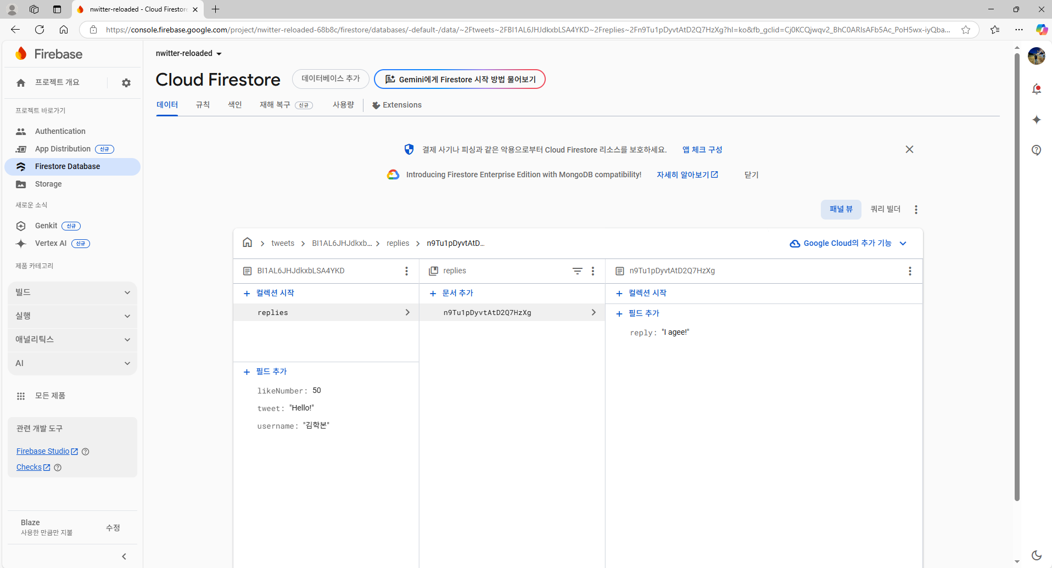Open the 사용량 tab
The height and width of the screenshot is (568, 1052).
(x=343, y=105)
